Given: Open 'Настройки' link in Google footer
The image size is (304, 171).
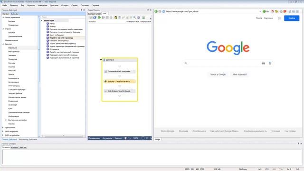Looking at the screenshot, I should coord(290,131).
